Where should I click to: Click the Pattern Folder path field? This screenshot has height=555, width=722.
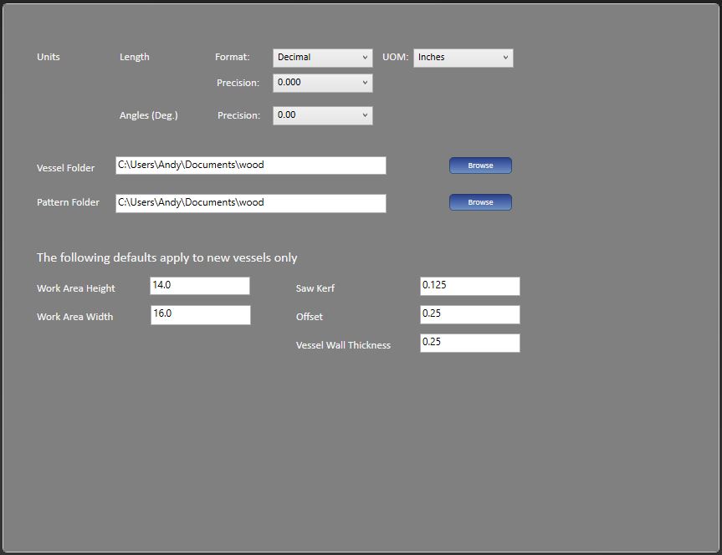pos(250,203)
